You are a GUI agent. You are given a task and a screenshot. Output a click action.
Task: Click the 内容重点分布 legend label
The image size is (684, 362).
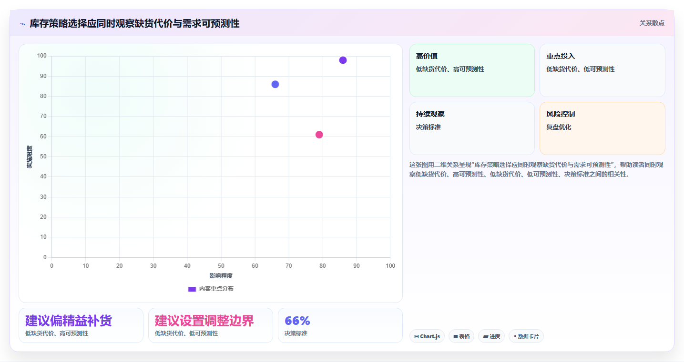point(216,289)
